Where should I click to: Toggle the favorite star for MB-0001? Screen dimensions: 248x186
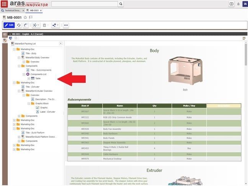tap(25, 17)
